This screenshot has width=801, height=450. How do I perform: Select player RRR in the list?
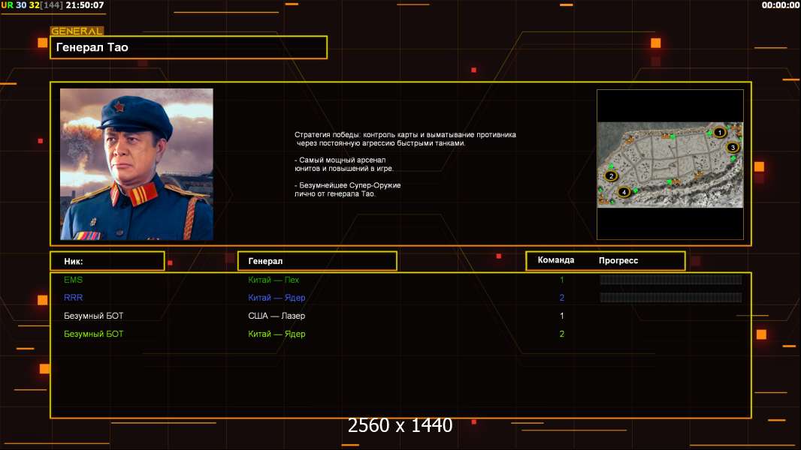pyautogui.click(x=73, y=298)
